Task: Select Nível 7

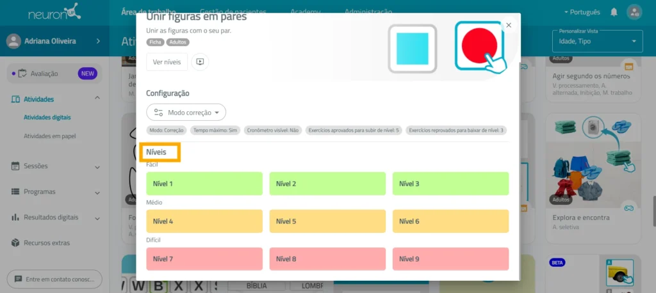Action: coord(204,258)
